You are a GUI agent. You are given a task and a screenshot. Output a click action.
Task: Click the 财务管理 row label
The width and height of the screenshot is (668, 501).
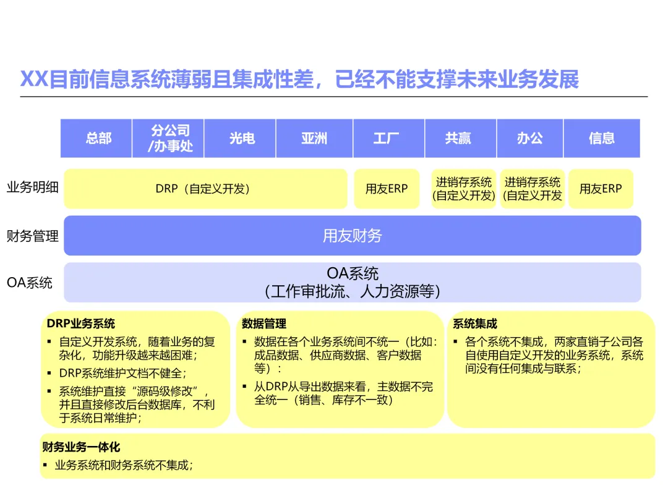32,236
